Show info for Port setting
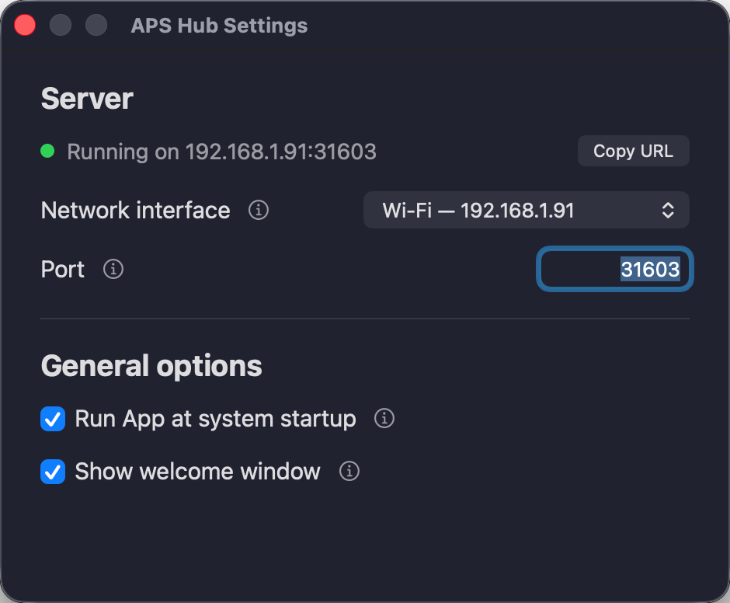This screenshot has height=603, width=730. 113,270
